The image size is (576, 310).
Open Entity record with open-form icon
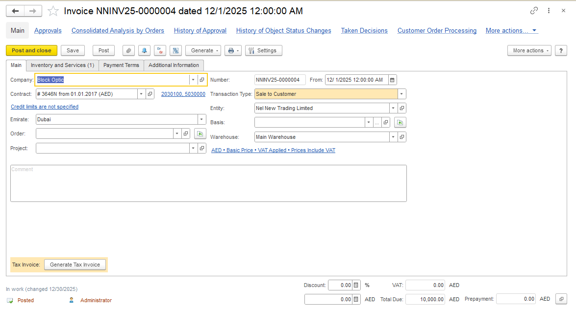click(402, 108)
